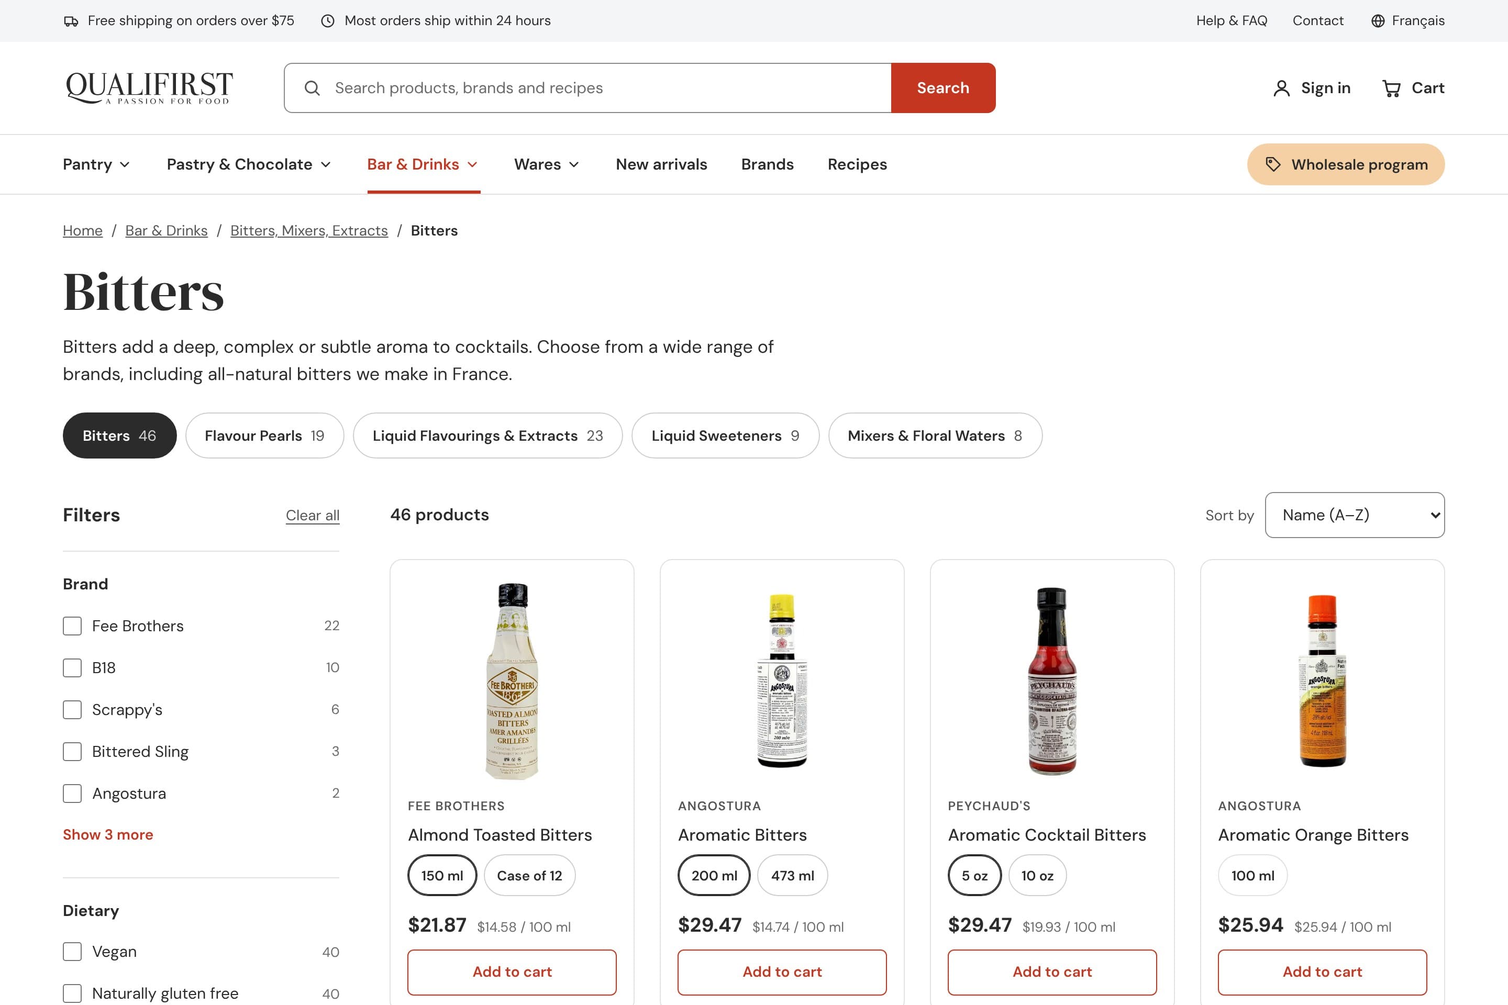
Task: Open the Wholesale program page
Action: tap(1346, 165)
